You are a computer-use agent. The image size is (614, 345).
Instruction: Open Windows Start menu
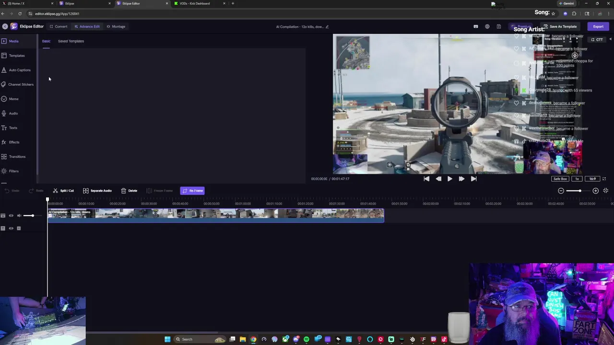pos(167,339)
